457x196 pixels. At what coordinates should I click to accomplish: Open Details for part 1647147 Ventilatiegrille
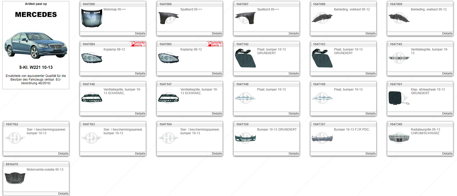pyautogui.click(x=217, y=114)
